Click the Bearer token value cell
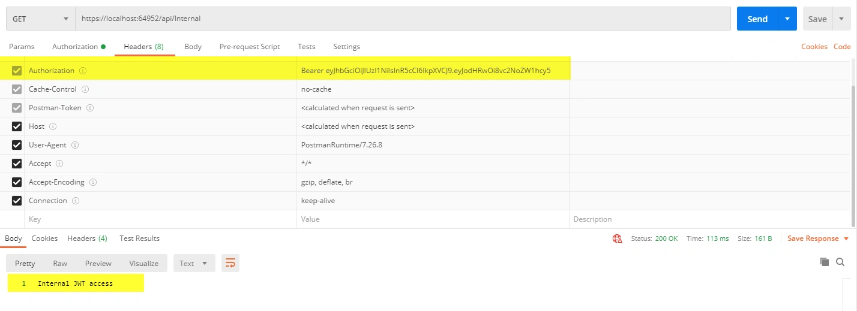The height and width of the screenshot is (311, 857). coord(433,71)
